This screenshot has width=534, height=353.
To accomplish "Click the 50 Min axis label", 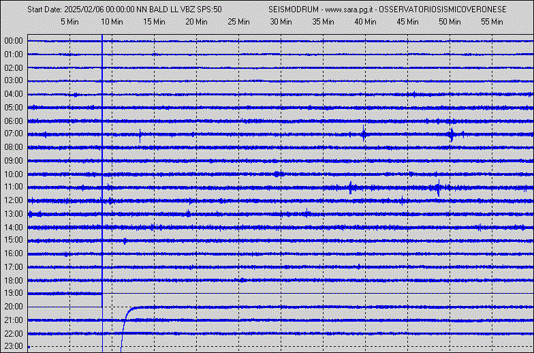I will pyautogui.click(x=450, y=22).
